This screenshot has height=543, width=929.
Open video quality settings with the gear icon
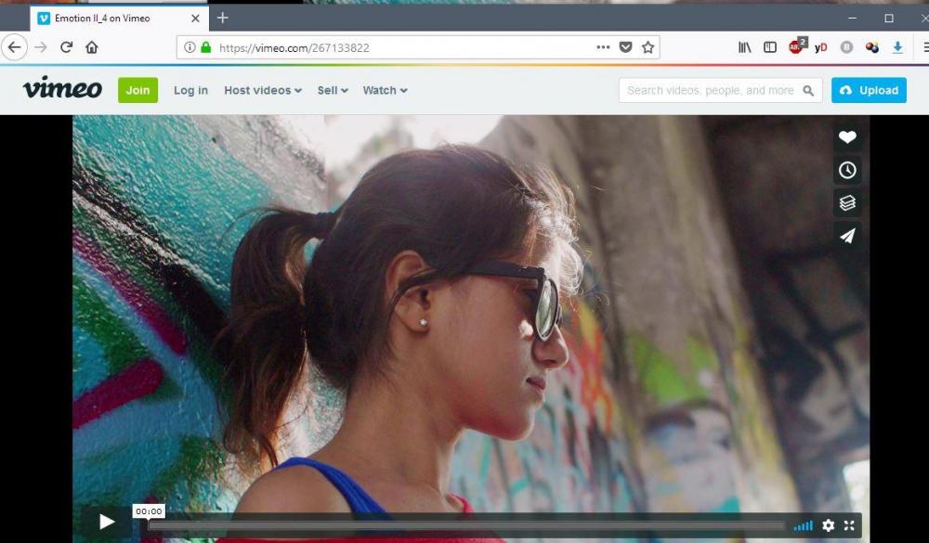click(x=830, y=524)
